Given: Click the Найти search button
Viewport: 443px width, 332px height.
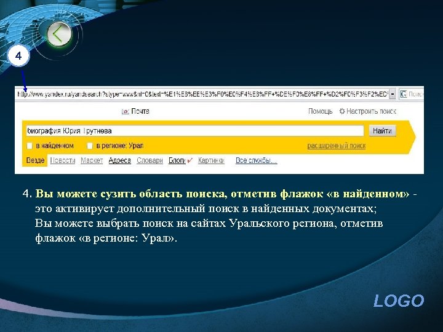Looking at the screenshot, I should click(382, 131).
